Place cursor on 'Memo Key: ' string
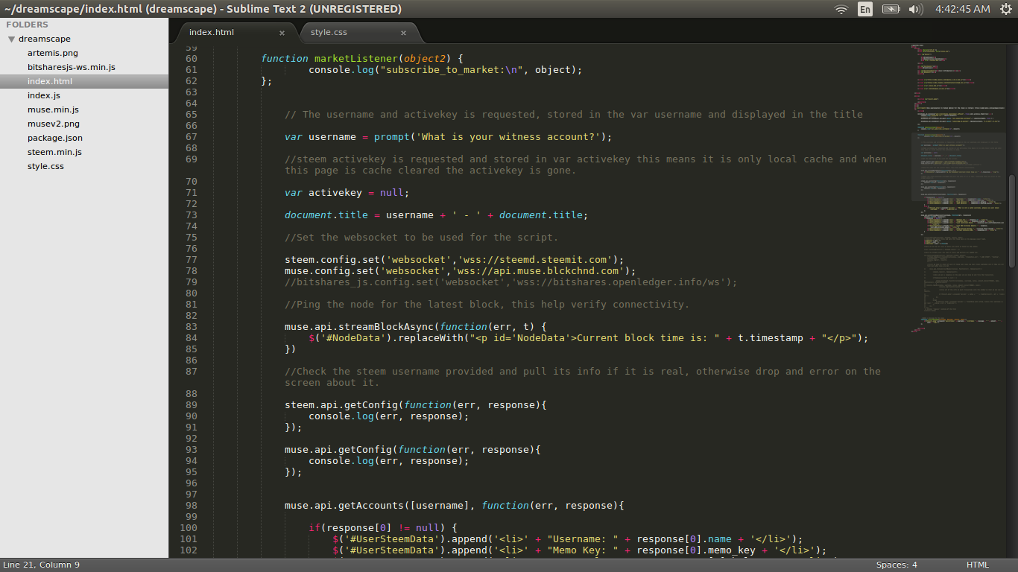Image resolution: width=1018 pixels, height=572 pixels. point(582,550)
